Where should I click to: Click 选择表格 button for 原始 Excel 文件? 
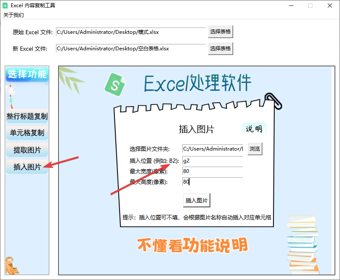220,32
